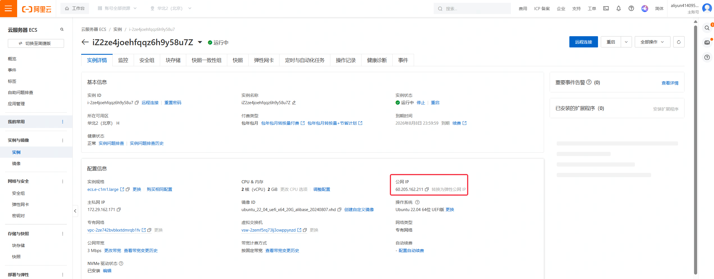
Task: Click 切换至简捷版 button
Action: [36, 44]
